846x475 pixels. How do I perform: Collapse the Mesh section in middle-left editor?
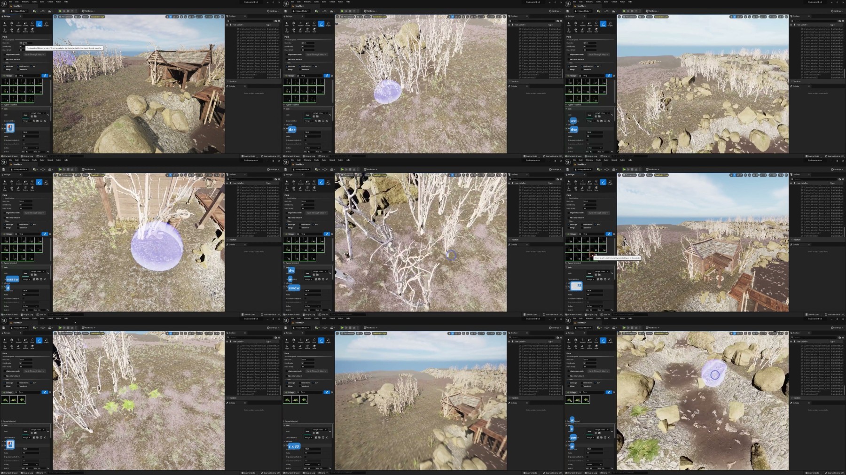[3, 267]
